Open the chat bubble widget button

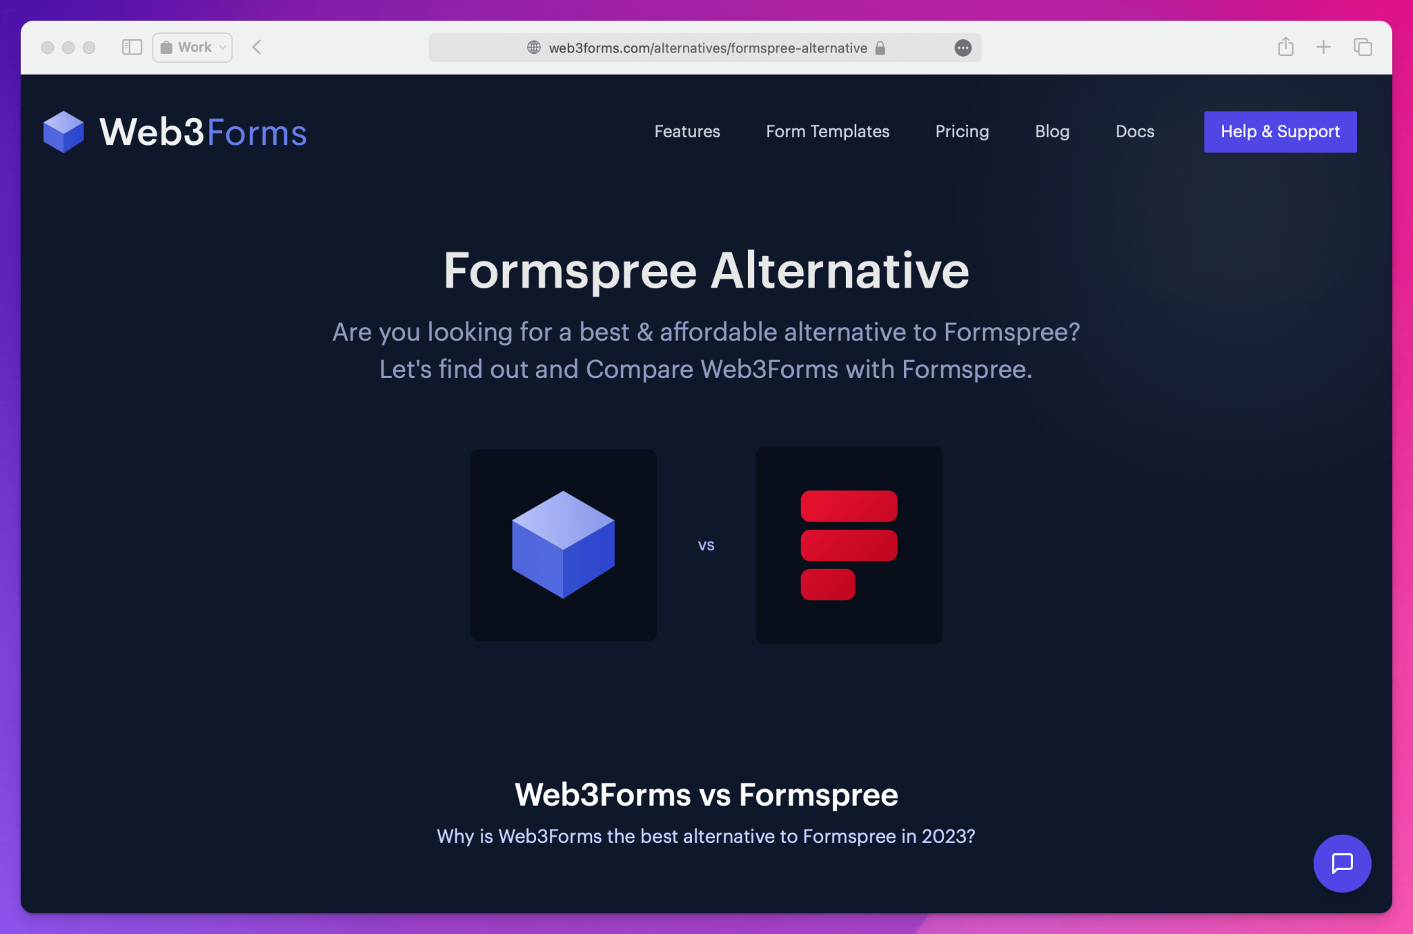(x=1342, y=863)
